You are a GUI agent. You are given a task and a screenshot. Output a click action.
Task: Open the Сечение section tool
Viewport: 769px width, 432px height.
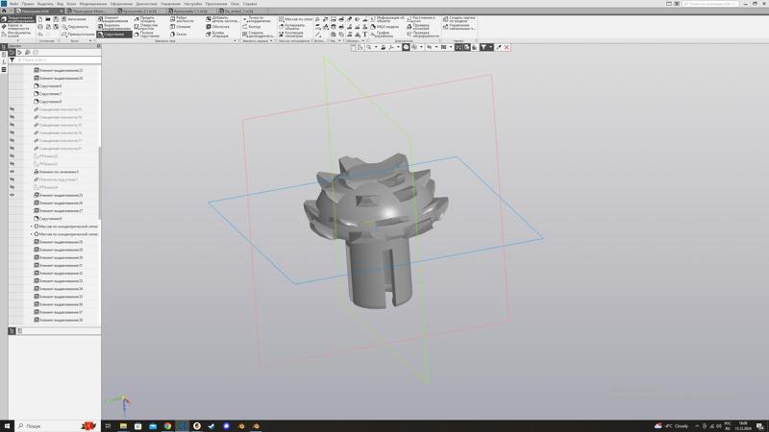tap(181, 27)
